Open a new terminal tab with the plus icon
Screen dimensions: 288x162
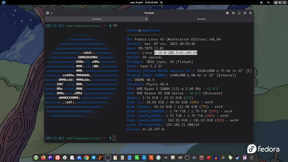[x=48, y=13]
